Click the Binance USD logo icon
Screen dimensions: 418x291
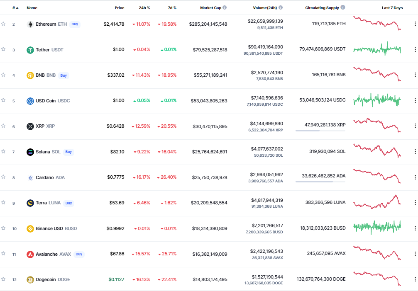click(30, 228)
